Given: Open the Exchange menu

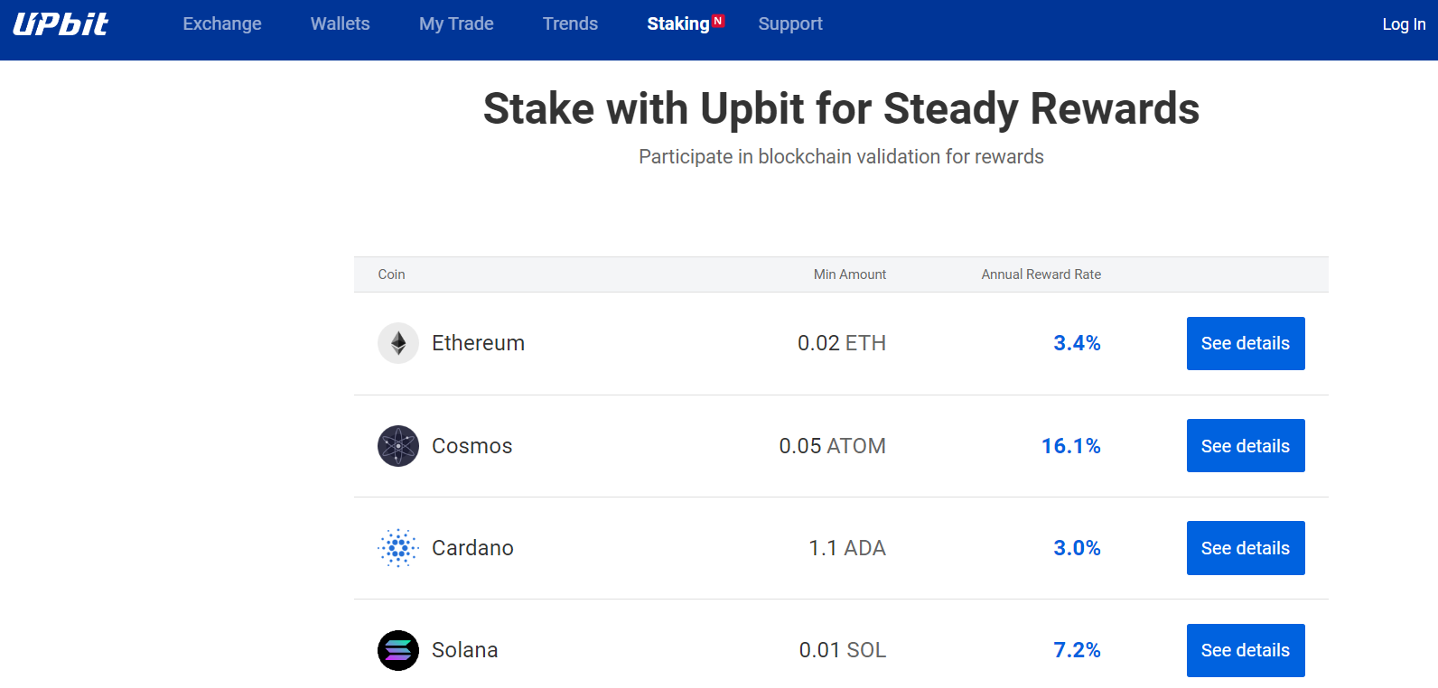Looking at the screenshot, I should point(222,23).
